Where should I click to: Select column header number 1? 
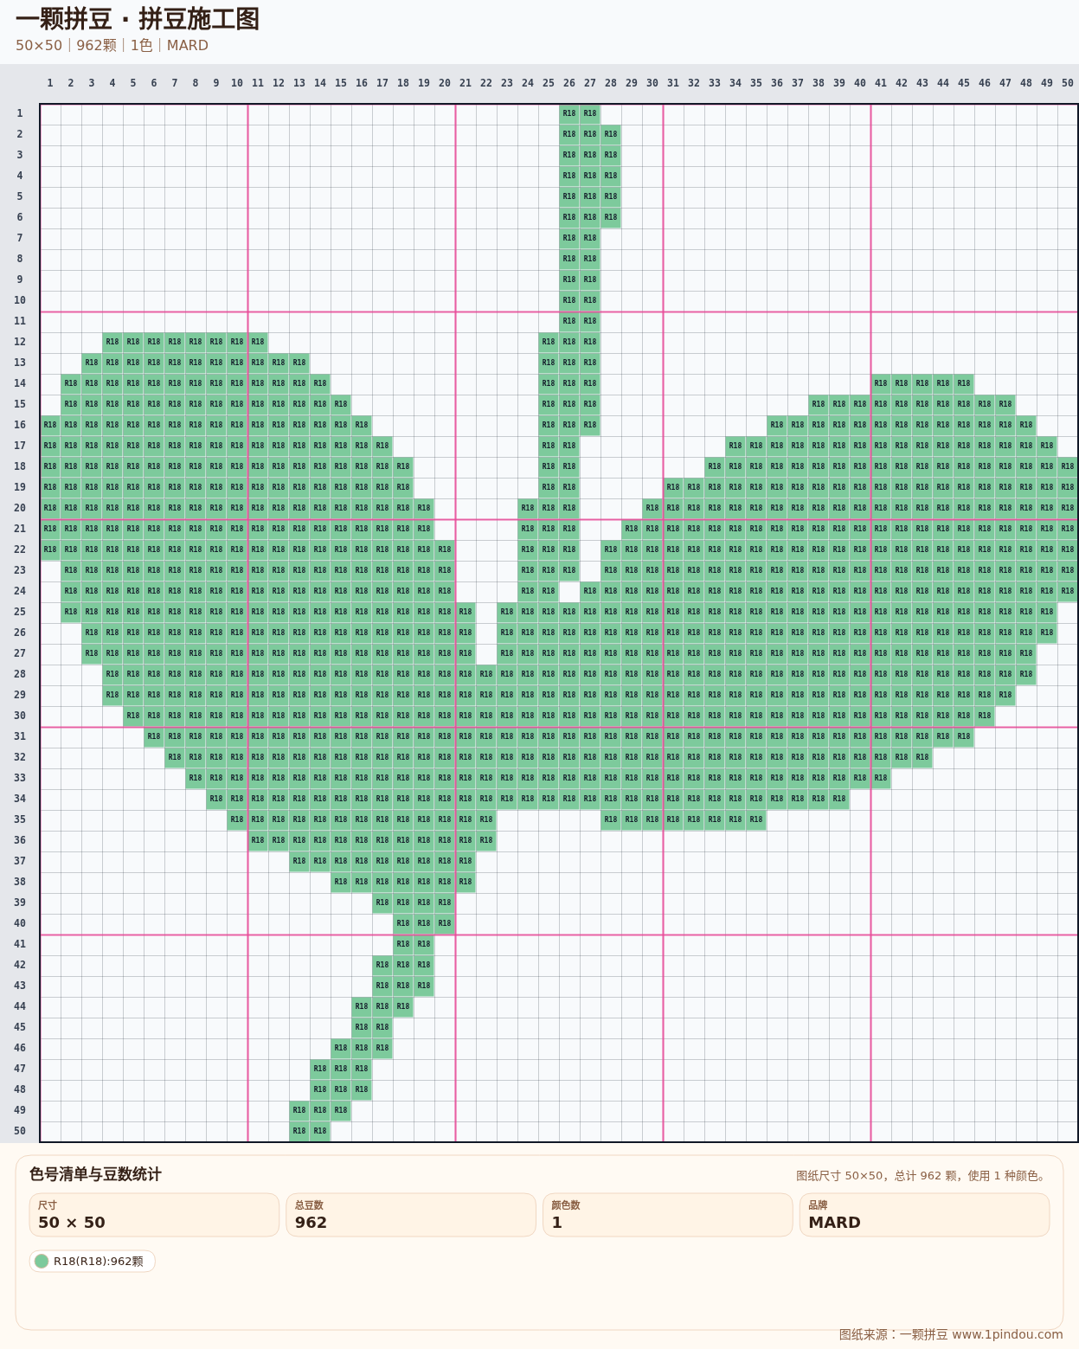pos(50,83)
